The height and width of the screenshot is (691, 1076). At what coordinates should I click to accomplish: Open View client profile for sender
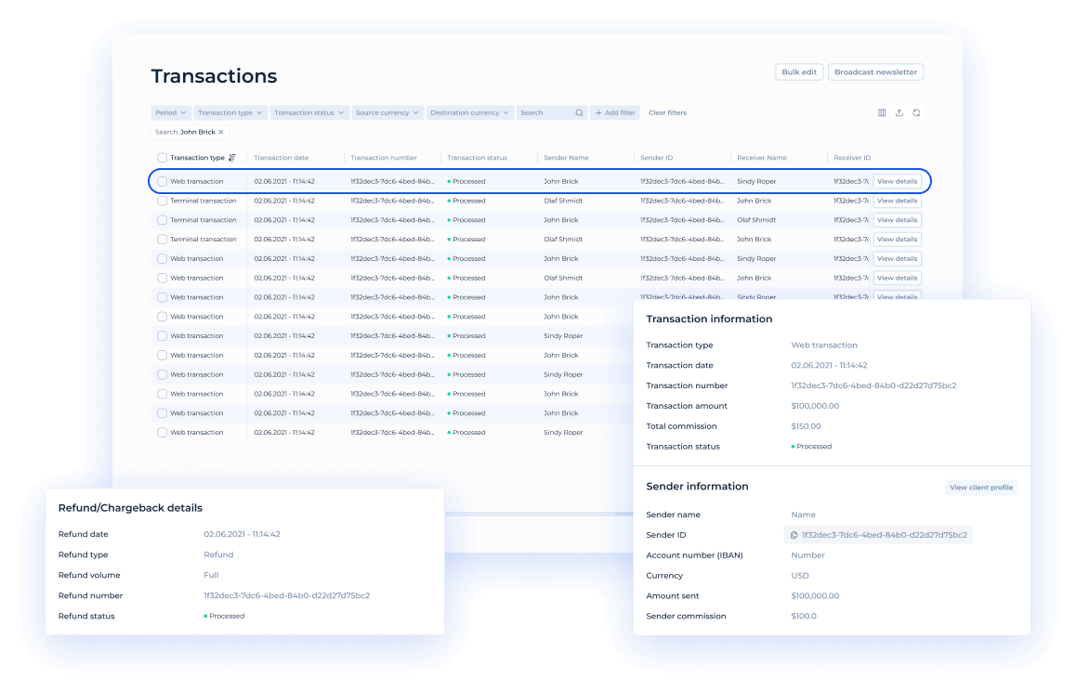pos(980,488)
